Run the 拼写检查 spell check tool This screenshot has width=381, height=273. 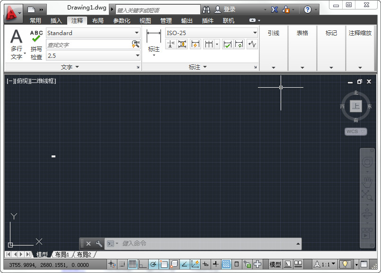(x=36, y=44)
